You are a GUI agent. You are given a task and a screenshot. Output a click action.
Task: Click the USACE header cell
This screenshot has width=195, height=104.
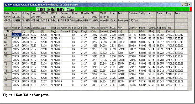coord(45,13)
